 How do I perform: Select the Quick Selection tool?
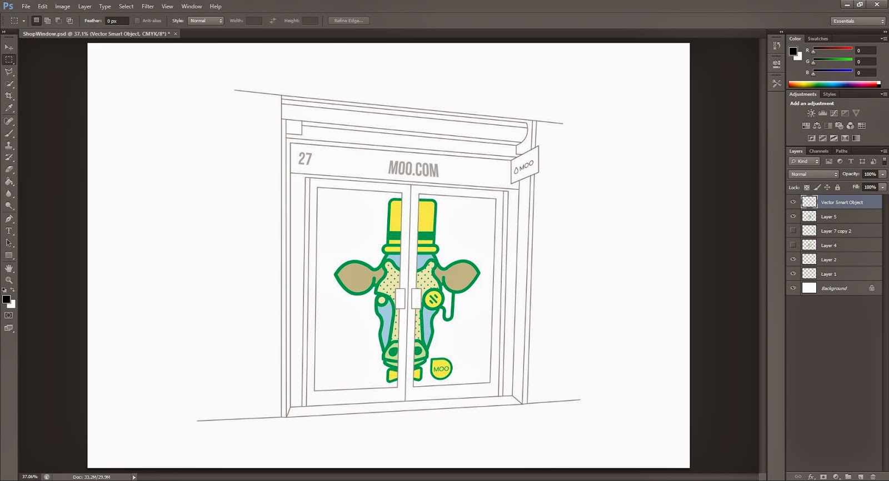(x=9, y=84)
